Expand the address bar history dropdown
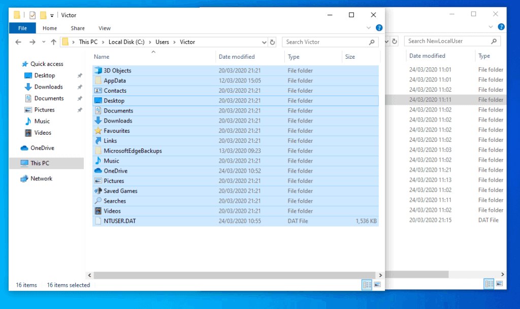This screenshot has width=520, height=309. click(264, 42)
